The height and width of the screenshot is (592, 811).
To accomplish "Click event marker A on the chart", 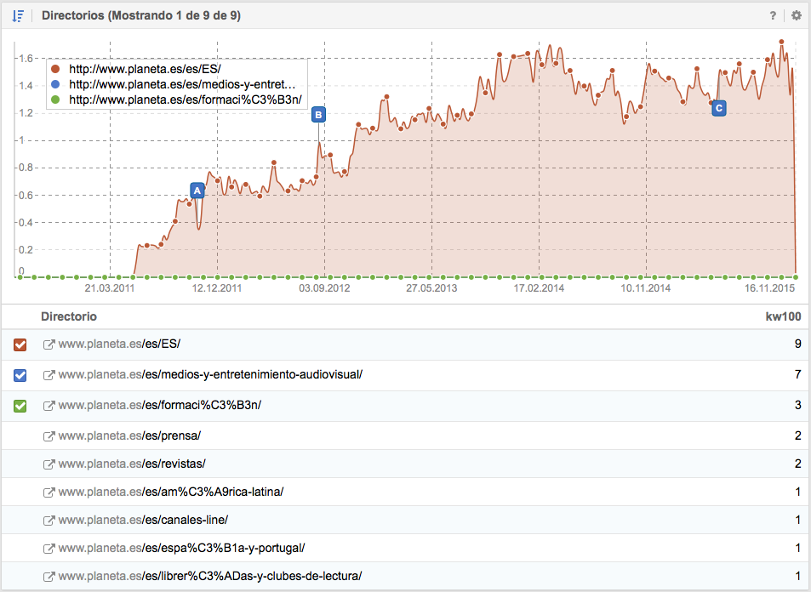I will pyautogui.click(x=197, y=191).
